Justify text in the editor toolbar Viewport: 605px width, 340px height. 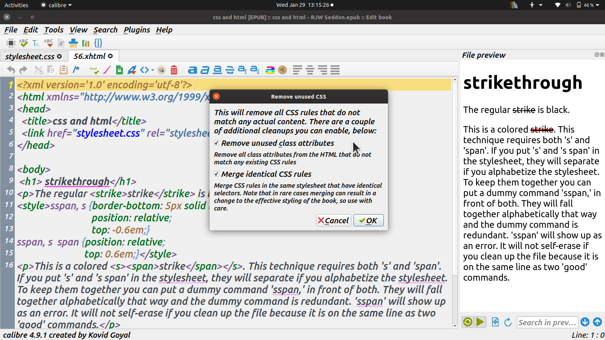pyautogui.click(x=335, y=70)
